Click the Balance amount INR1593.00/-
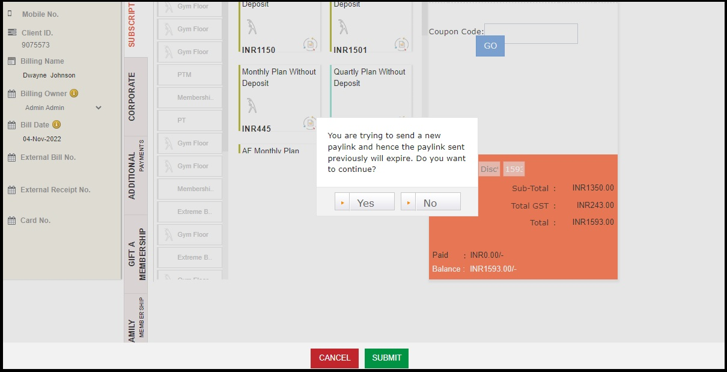Viewport: 727px width, 372px height. pos(493,269)
